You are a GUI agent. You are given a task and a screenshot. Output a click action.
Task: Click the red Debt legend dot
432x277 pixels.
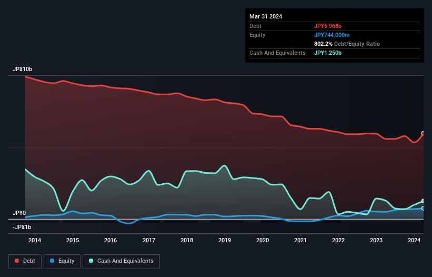pos(17,261)
